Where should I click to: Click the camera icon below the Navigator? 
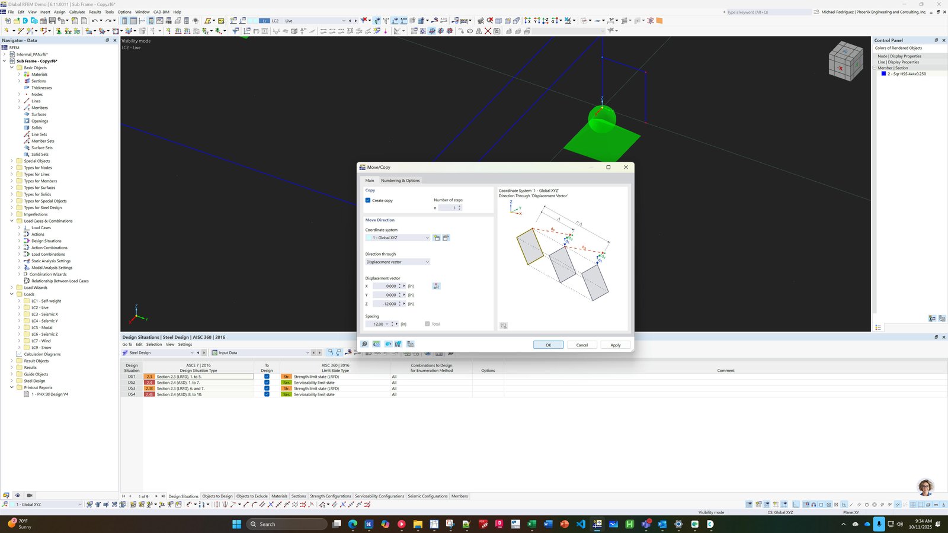(30, 495)
